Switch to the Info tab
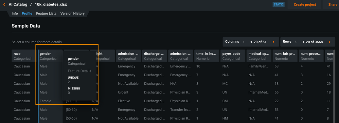Viewport: 339px width, 123px height. pos(15,13)
